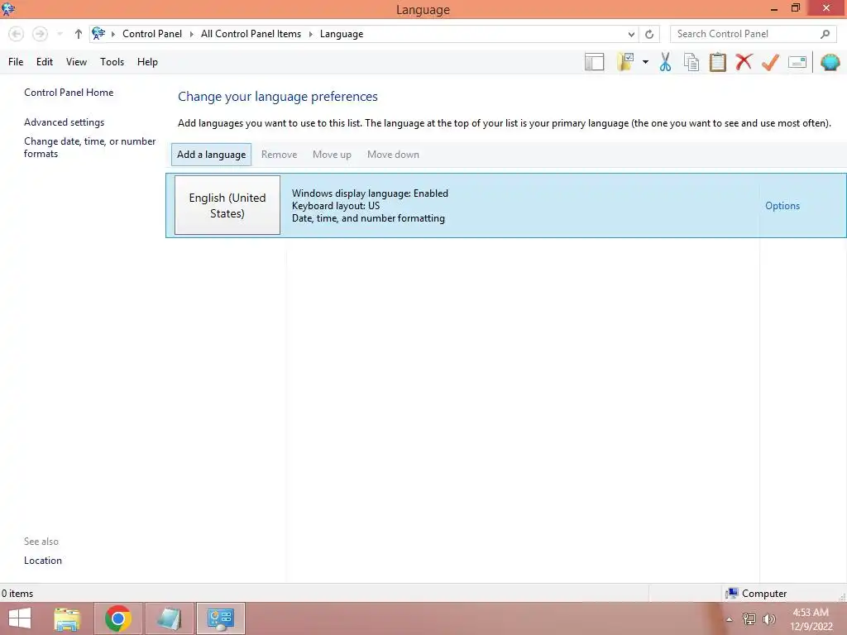Open the View menu
The height and width of the screenshot is (635, 847).
click(76, 62)
